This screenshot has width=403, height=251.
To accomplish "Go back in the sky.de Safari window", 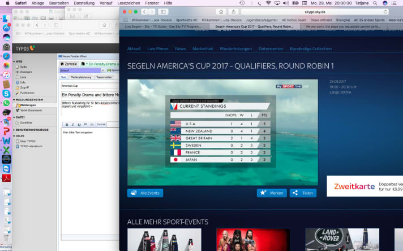I will (x=144, y=12).
